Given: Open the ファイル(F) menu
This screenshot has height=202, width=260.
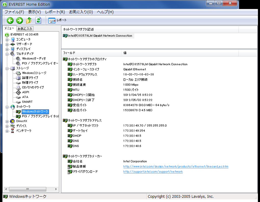Looking at the screenshot, I should (x=14, y=12).
